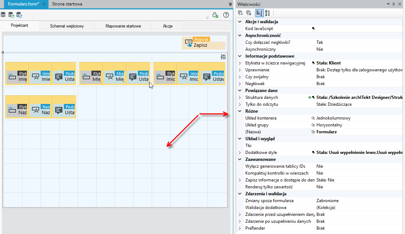Pin the Właściwości panel with the pushpin icon

tap(394, 4)
